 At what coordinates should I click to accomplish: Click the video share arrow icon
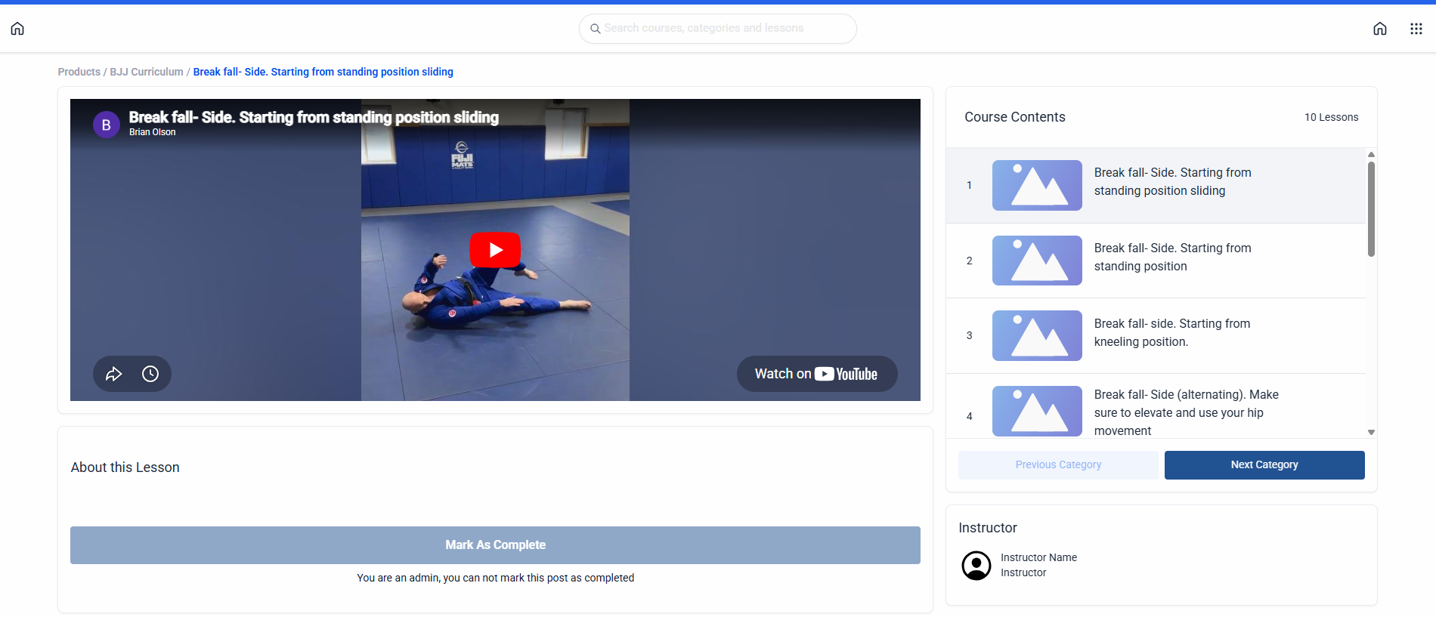(114, 374)
